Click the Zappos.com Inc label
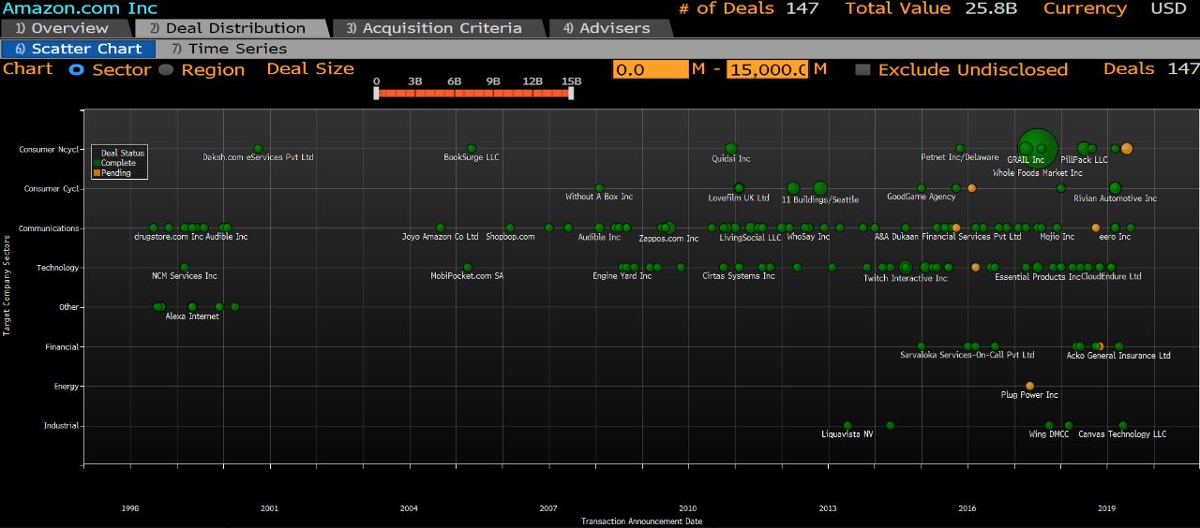The height and width of the screenshot is (528, 1200). [668, 239]
